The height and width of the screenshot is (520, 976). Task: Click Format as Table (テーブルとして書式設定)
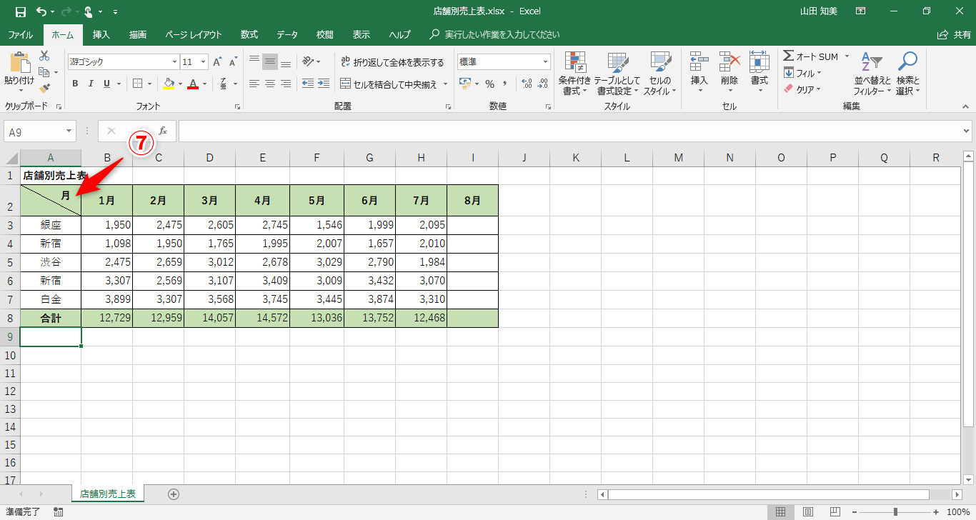coord(617,74)
